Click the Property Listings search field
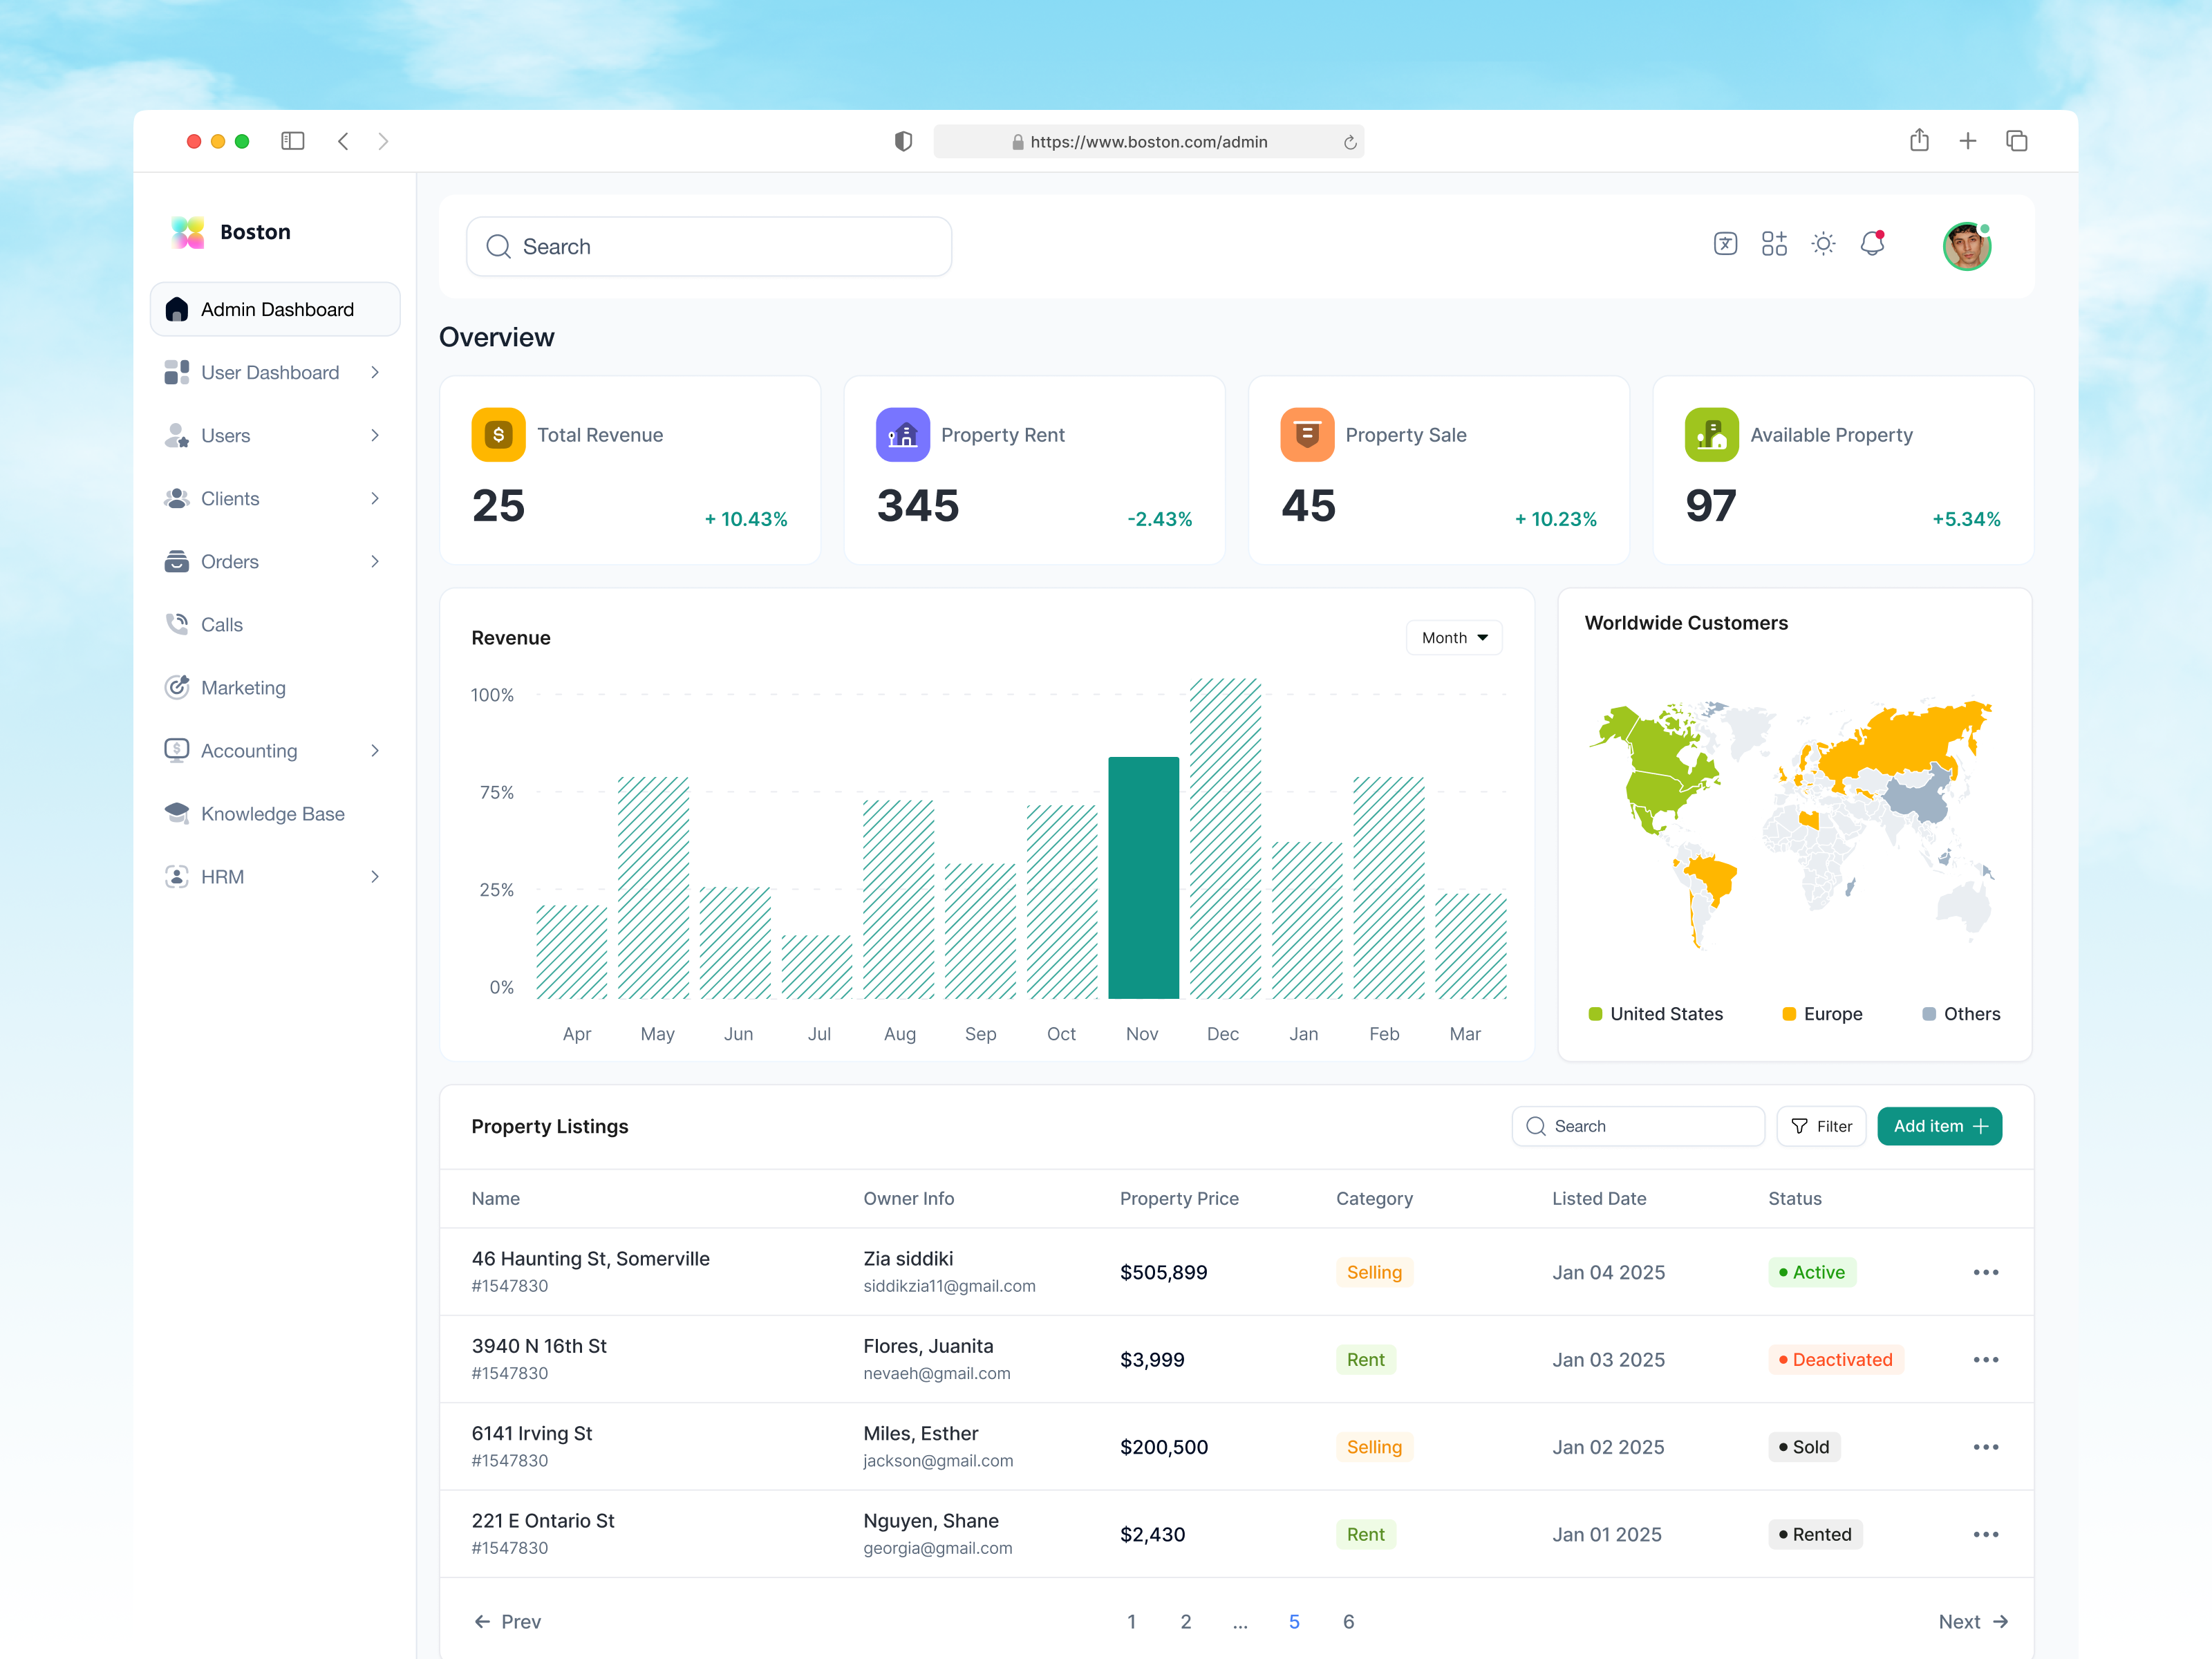2212x1659 pixels. click(1638, 1126)
